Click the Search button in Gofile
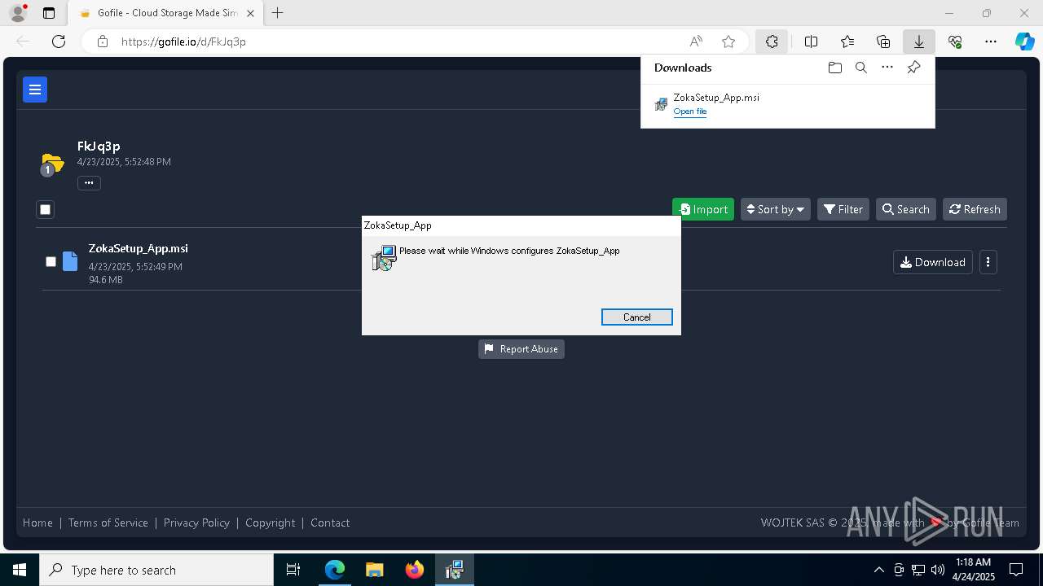The width and height of the screenshot is (1043, 586). pyautogui.click(x=906, y=209)
